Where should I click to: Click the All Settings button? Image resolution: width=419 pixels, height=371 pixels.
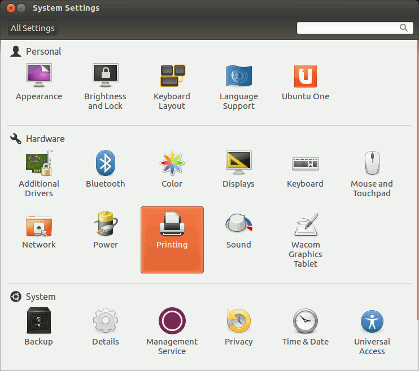pos(33,28)
